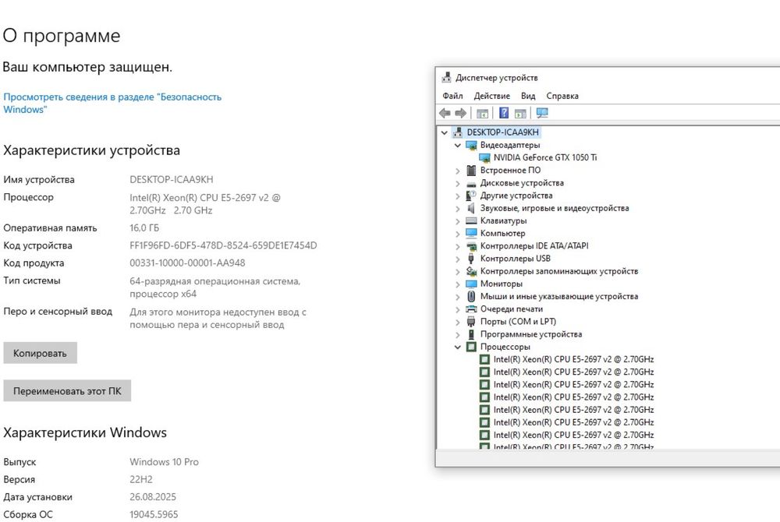Viewport: 780px width, 522px height.
Task: Click the Forward arrow in Device Manager toolbar
Action: click(461, 113)
